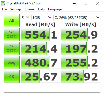Close the CrystalDiskMark window
The width and height of the screenshot is (104, 95).
(98, 3)
